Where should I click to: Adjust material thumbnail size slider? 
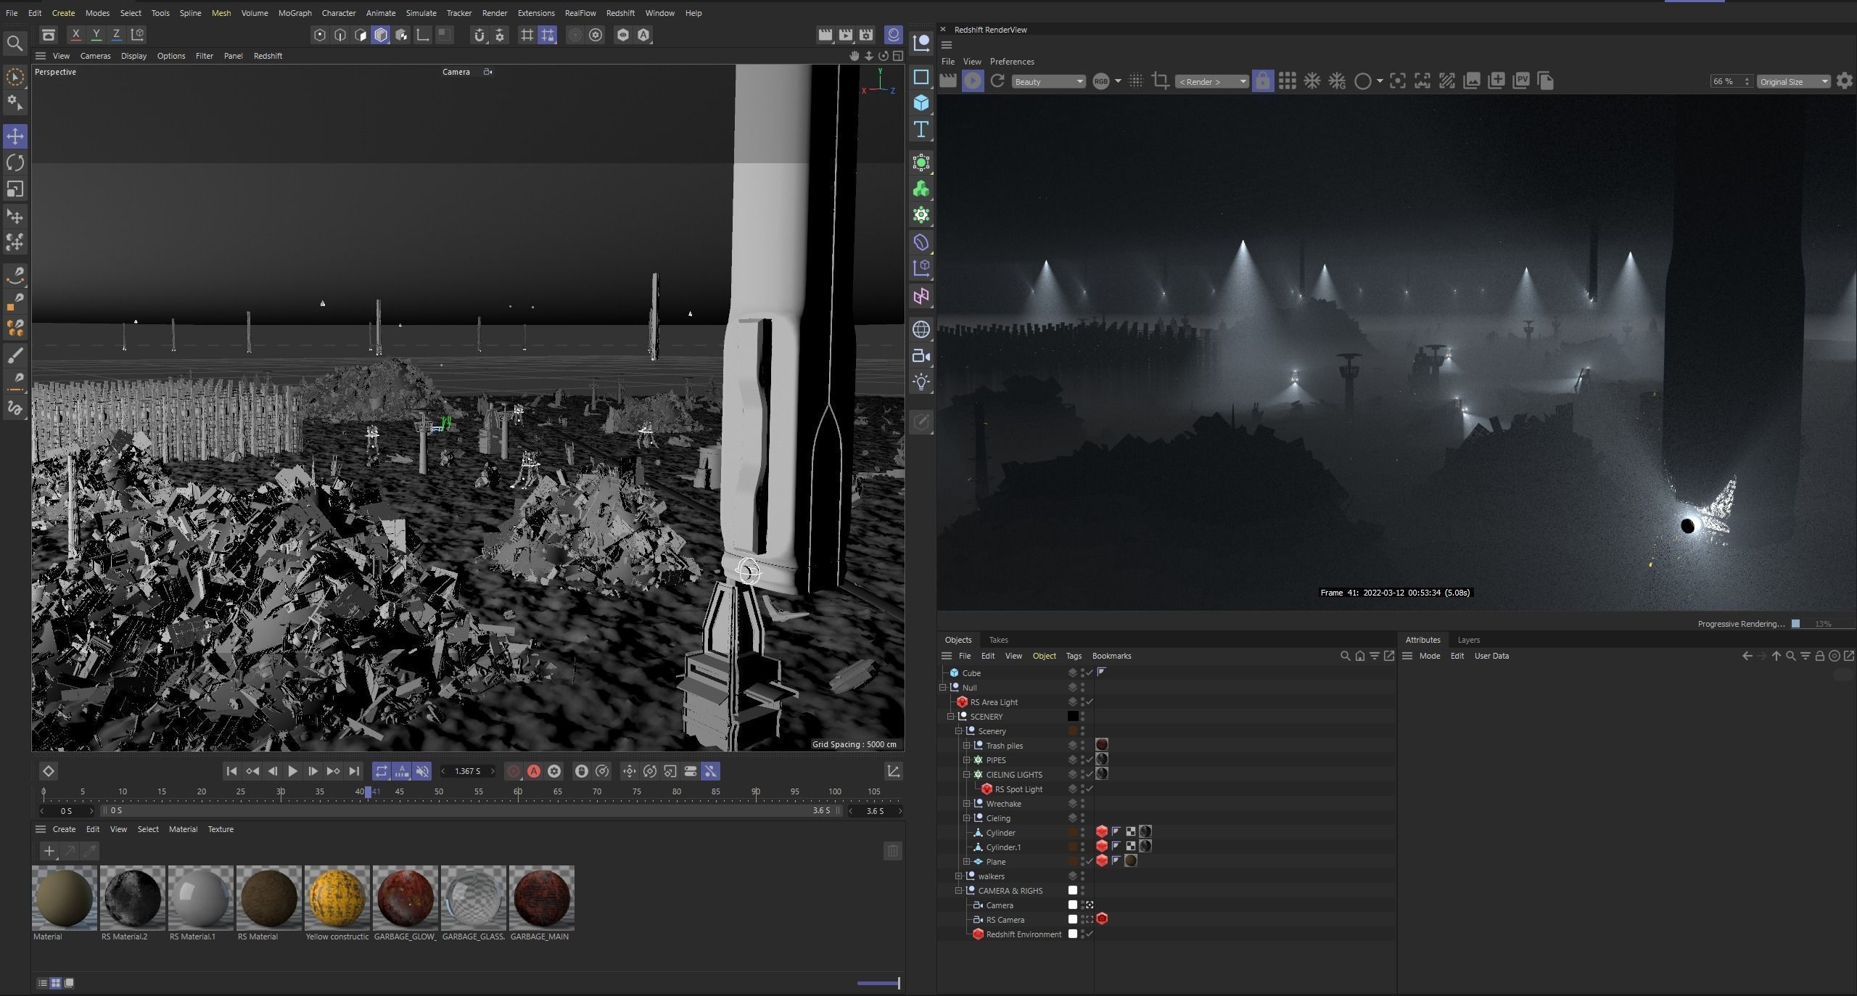[878, 983]
